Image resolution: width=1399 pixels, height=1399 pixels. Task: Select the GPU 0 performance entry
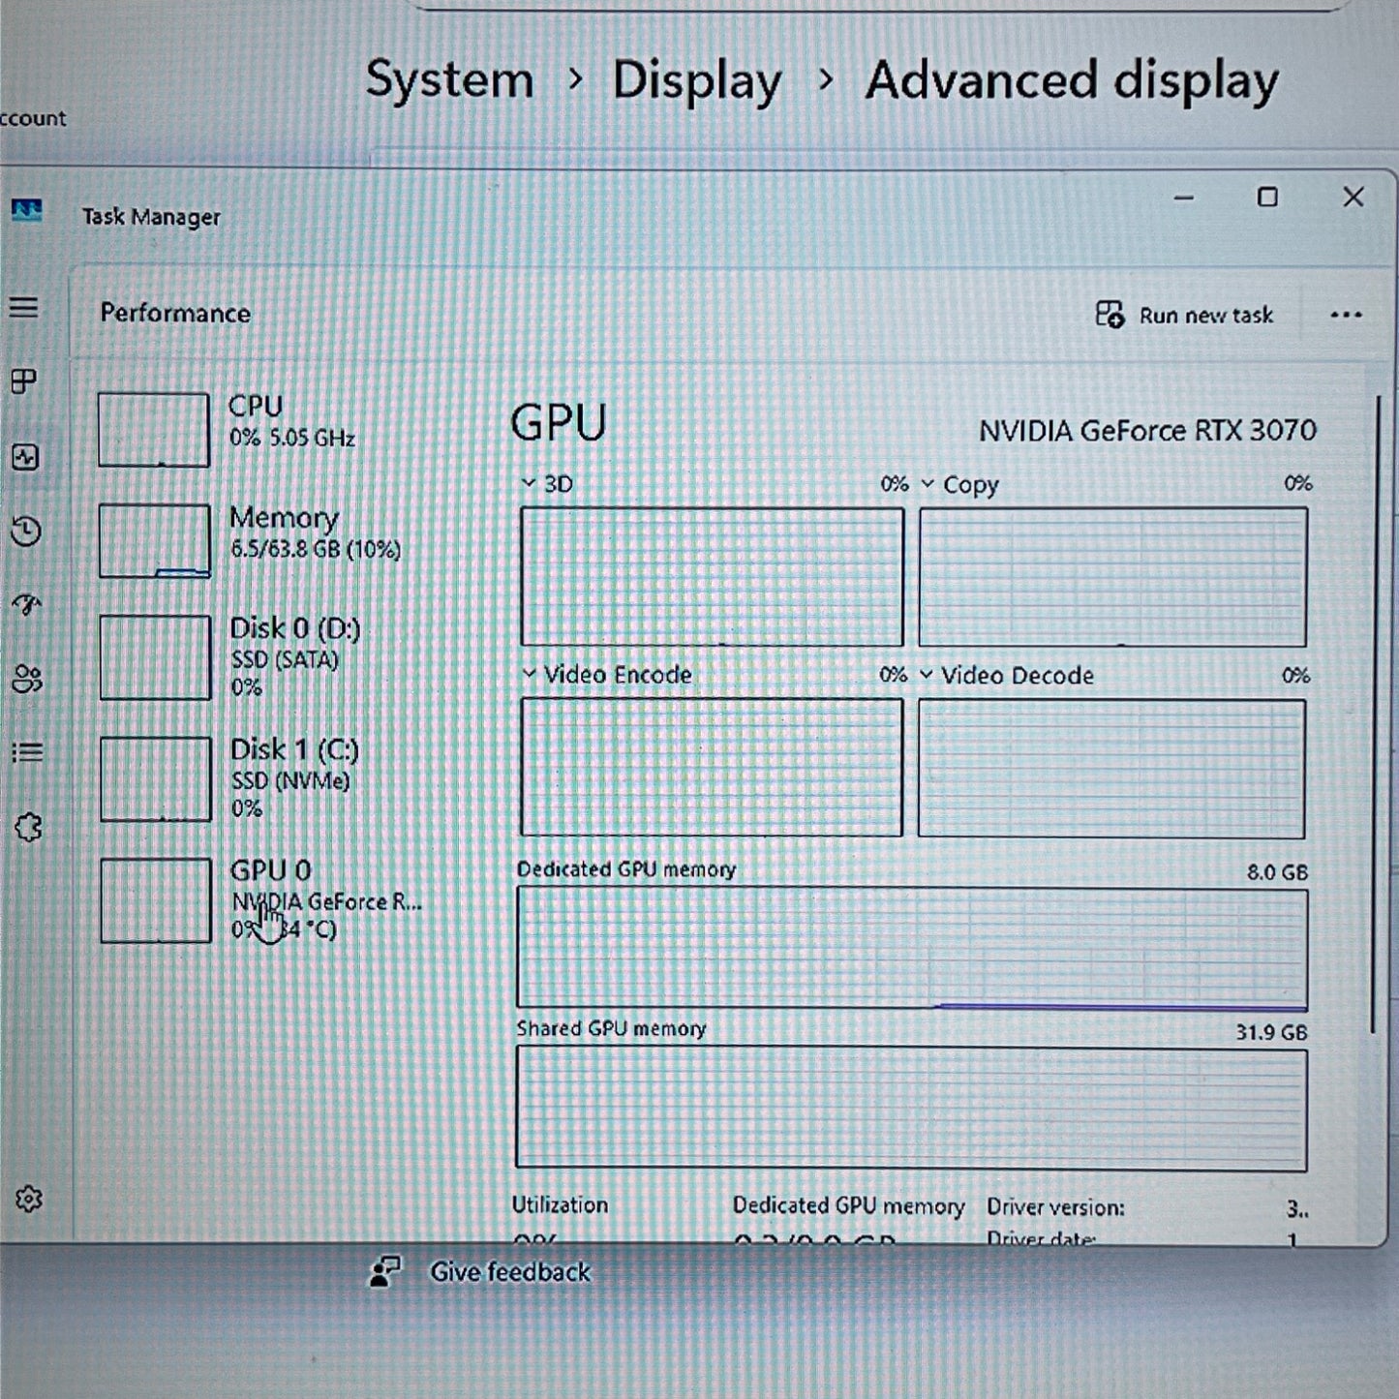[261, 899]
